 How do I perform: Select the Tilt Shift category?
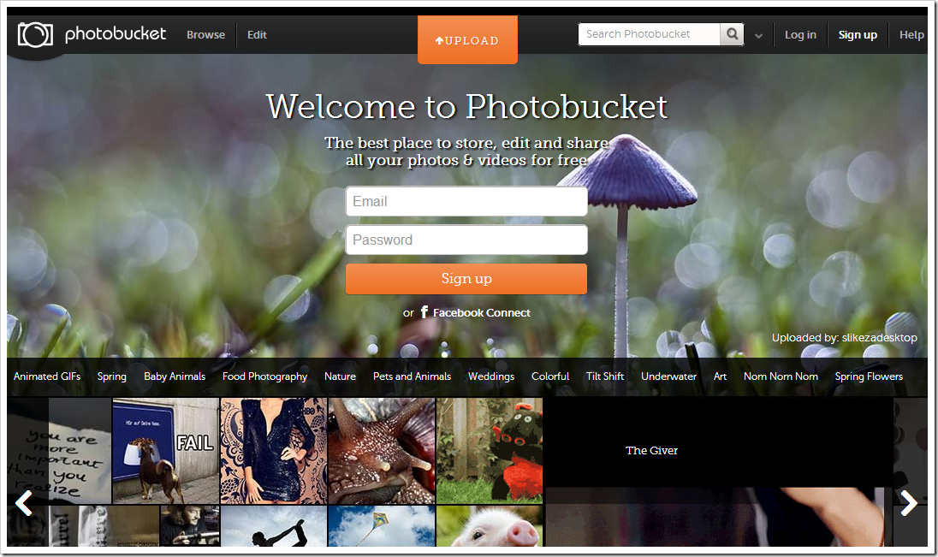click(605, 376)
